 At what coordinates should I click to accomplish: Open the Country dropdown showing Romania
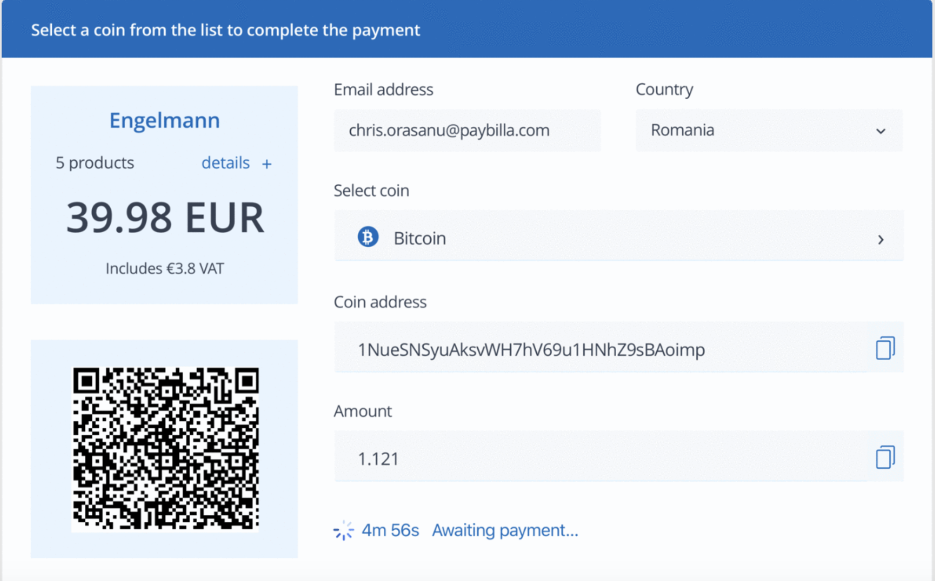coord(768,130)
